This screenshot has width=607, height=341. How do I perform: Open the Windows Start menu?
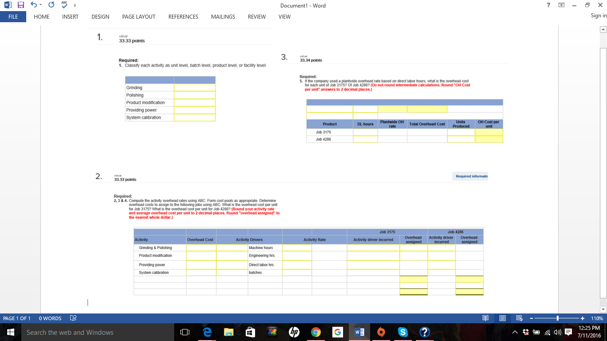[10, 332]
